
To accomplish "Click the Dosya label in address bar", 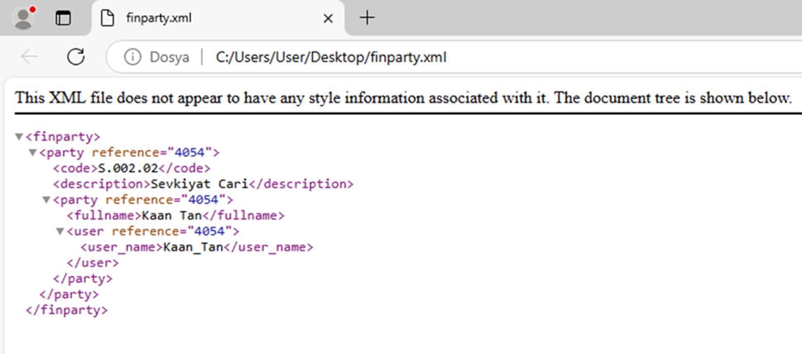I will [x=169, y=57].
